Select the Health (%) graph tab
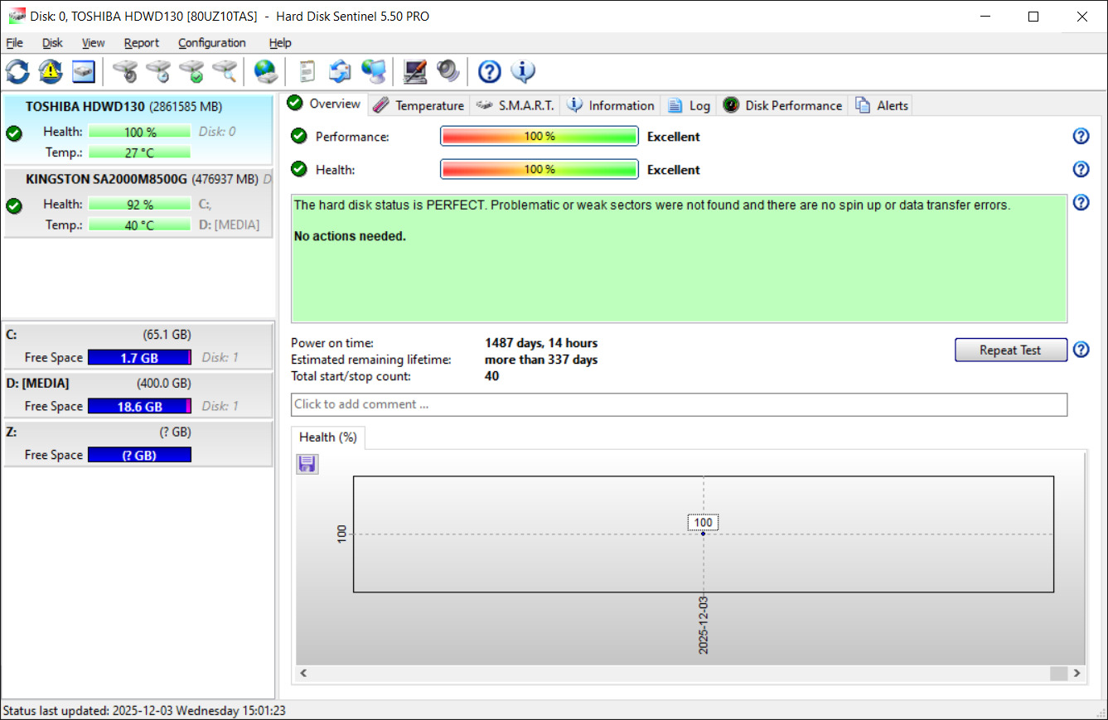This screenshot has width=1108, height=720. click(328, 437)
